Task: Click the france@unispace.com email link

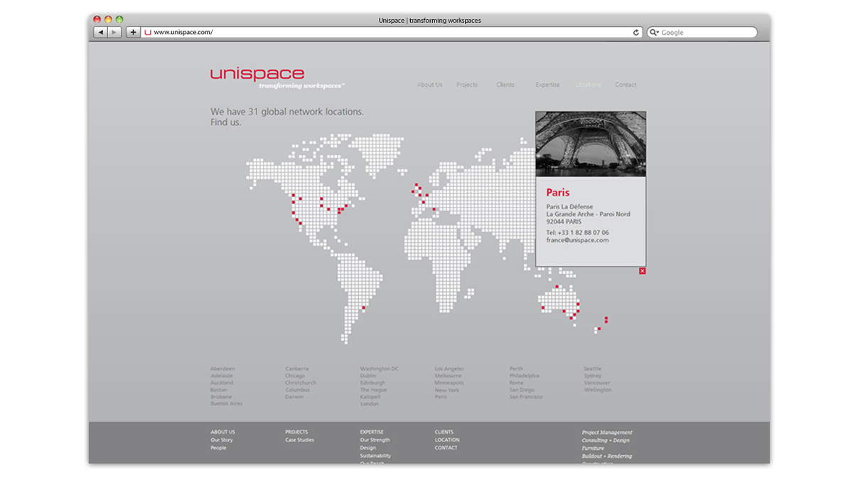Action: coord(577,240)
